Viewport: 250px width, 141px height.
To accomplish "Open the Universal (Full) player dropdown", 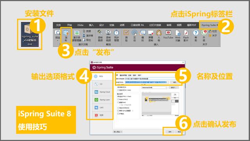I will [x=154, y=88].
